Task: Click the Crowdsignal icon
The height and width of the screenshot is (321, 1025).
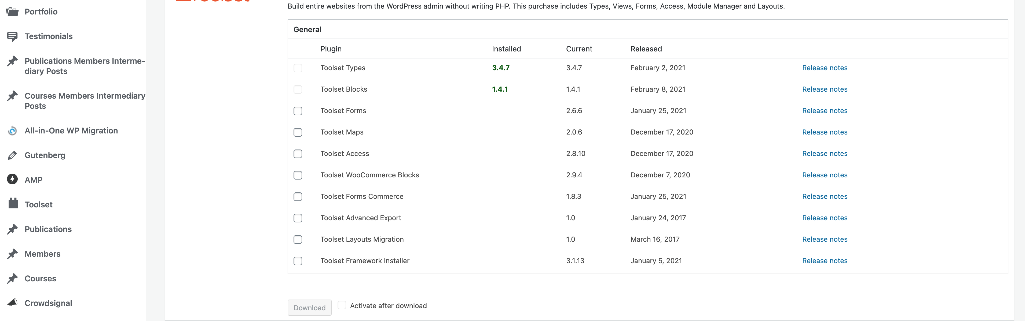Action: pyautogui.click(x=12, y=302)
